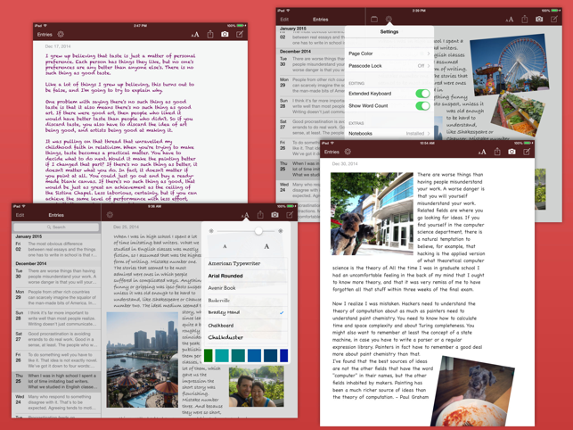The image size is (573, 430).
Task: Click Search field in entries sidebar
Action: tap(56, 227)
